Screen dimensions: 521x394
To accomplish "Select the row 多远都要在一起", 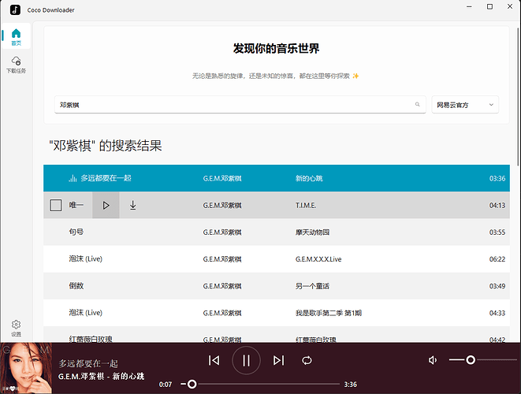I will (277, 178).
